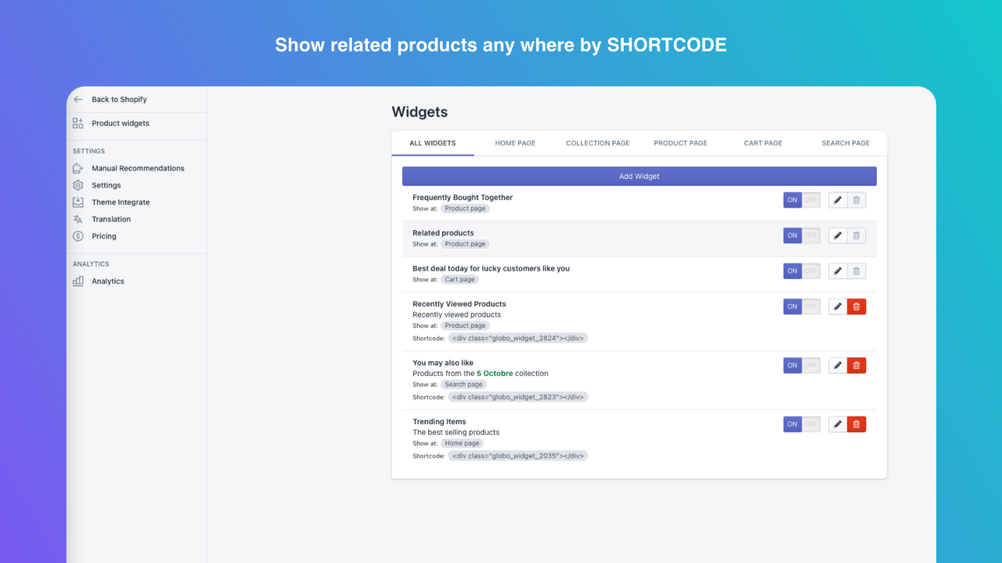Click the 5 Octobre collection link
This screenshot has width=1002, height=563.
[495, 374]
